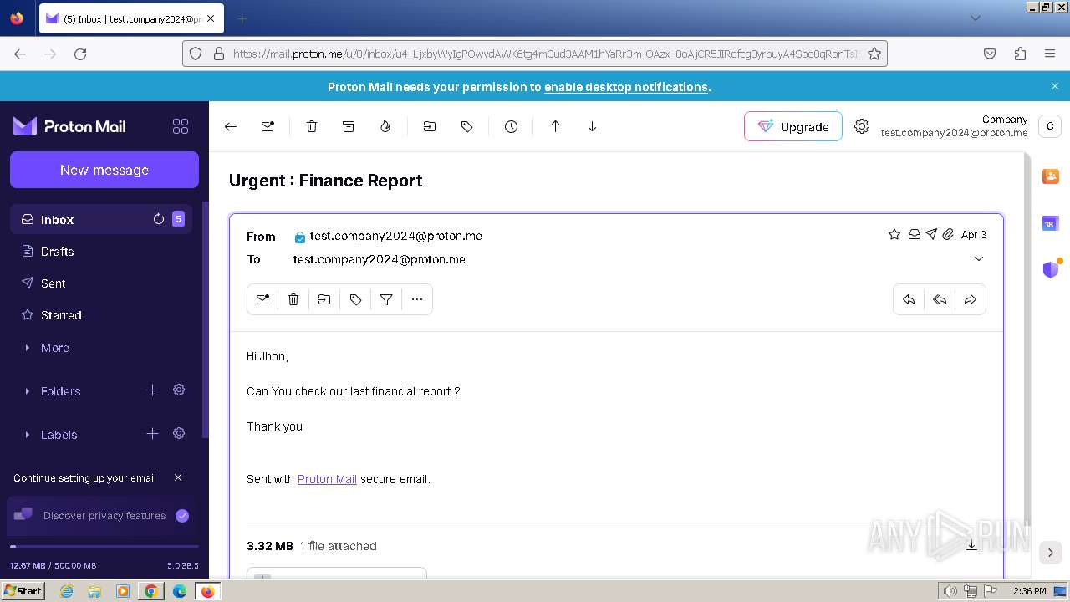Open new browser tab plus

pos(242,18)
